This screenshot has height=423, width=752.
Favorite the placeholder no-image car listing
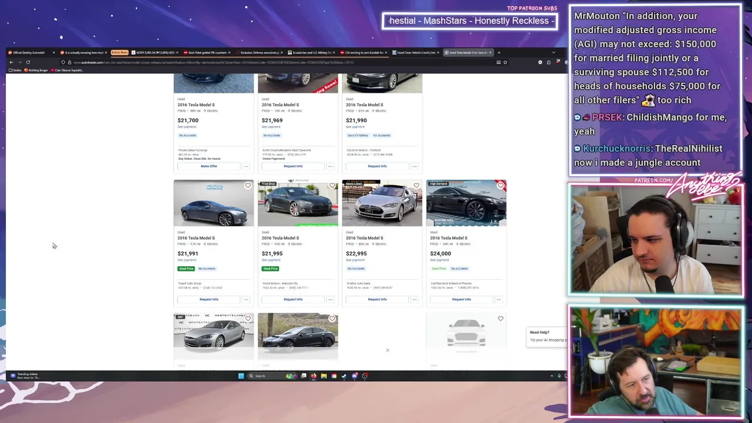point(501,319)
